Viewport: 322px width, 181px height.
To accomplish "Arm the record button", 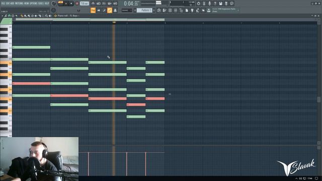I will click(77, 4).
